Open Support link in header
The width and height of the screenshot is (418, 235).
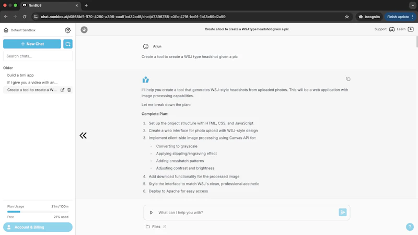380,29
